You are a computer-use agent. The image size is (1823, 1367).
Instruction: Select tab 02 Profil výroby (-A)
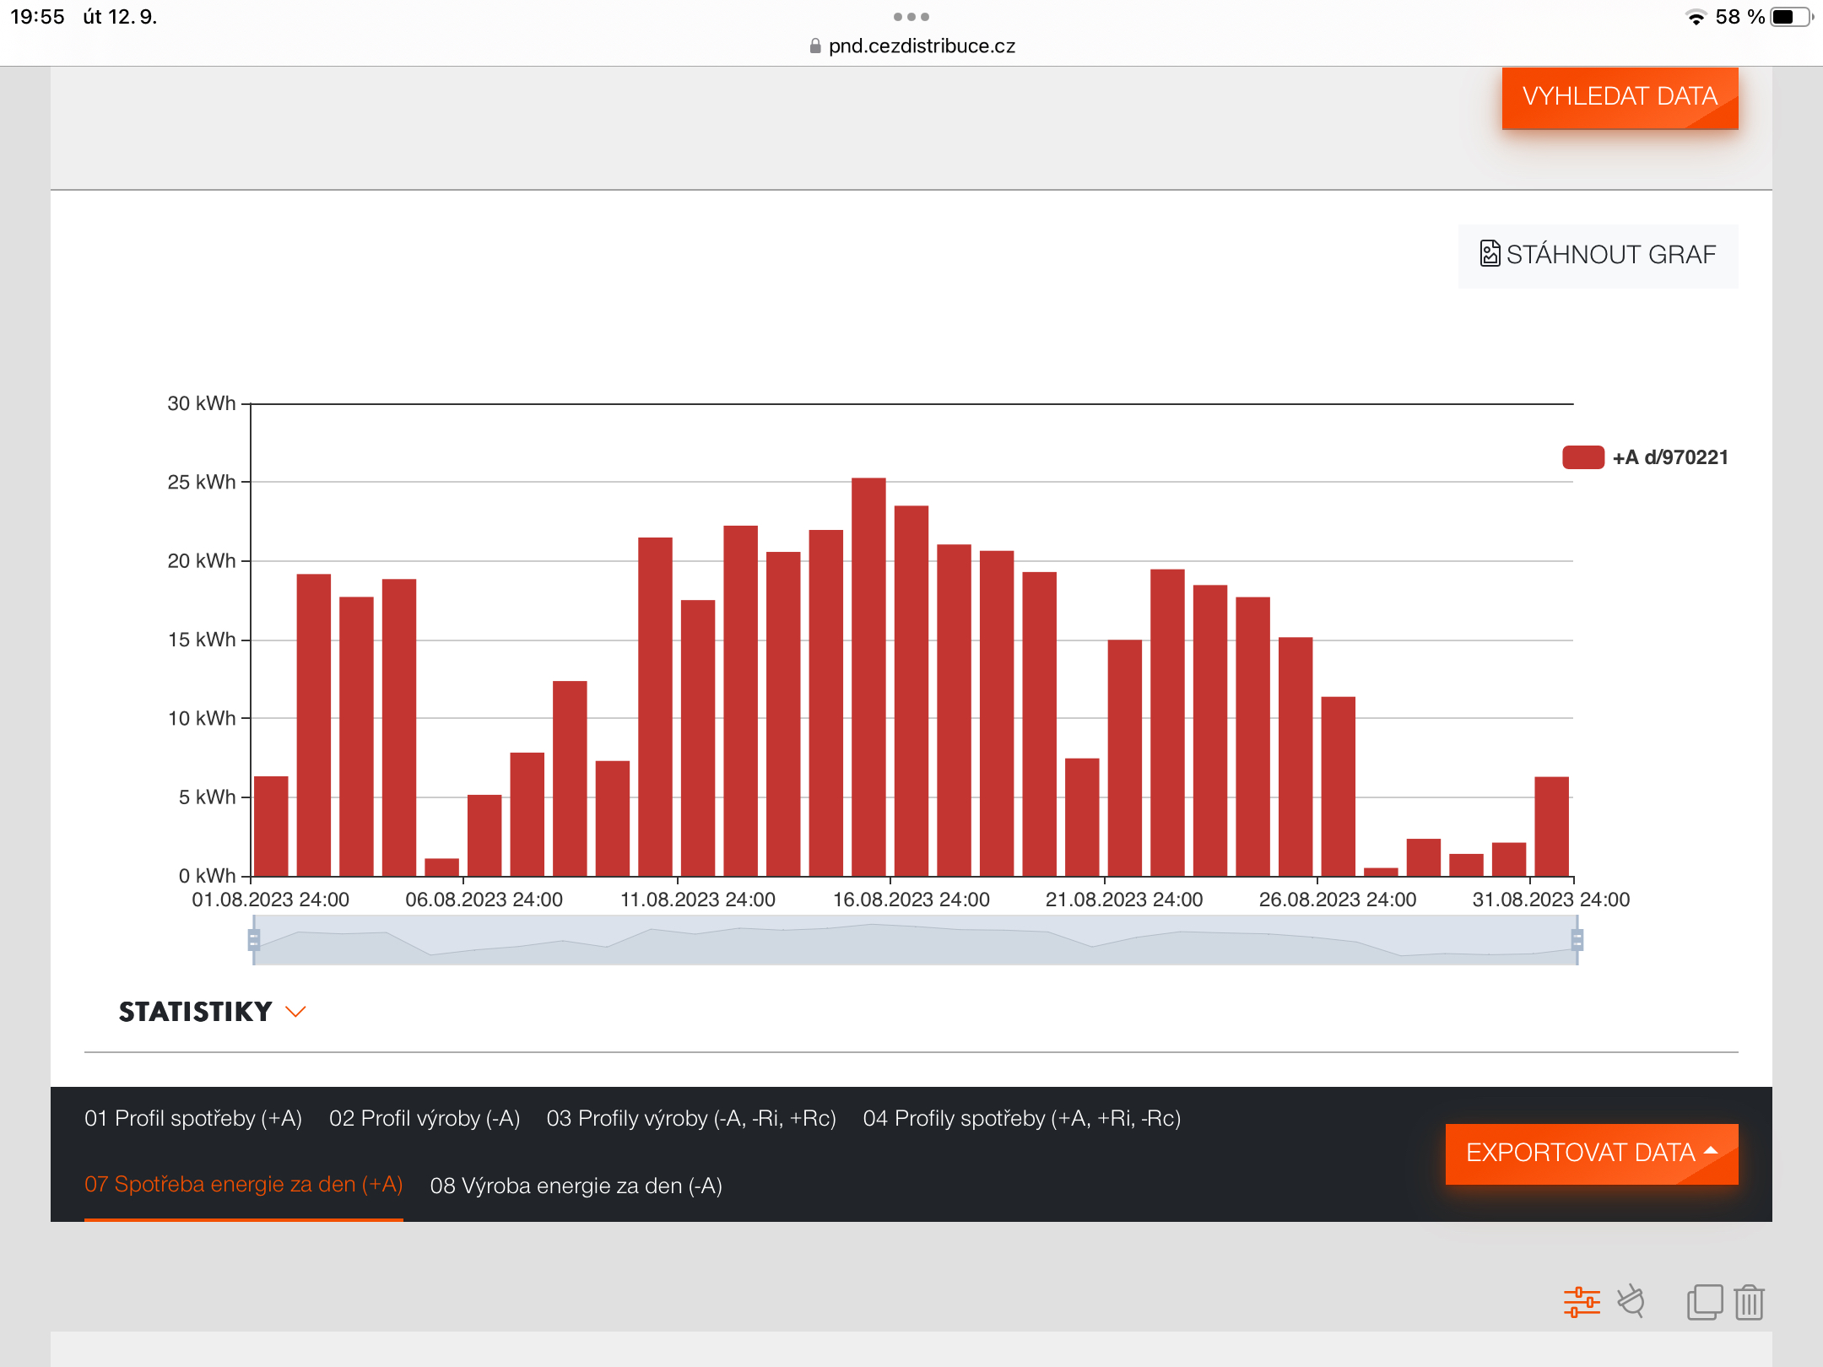click(x=425, y=1118)
